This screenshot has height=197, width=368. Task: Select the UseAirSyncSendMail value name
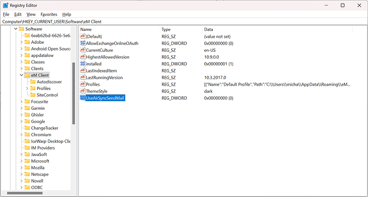coord(105,98)
